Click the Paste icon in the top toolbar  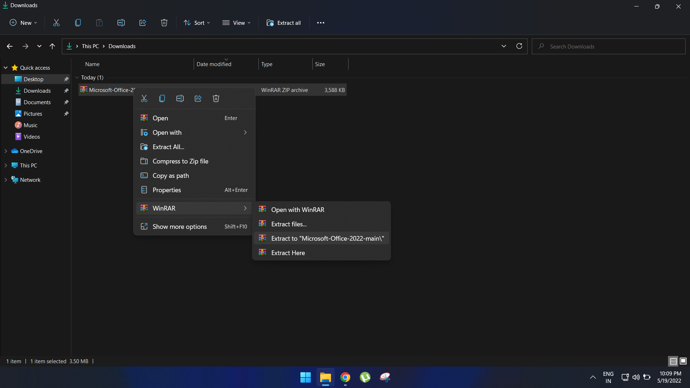[x=100, y=23]
